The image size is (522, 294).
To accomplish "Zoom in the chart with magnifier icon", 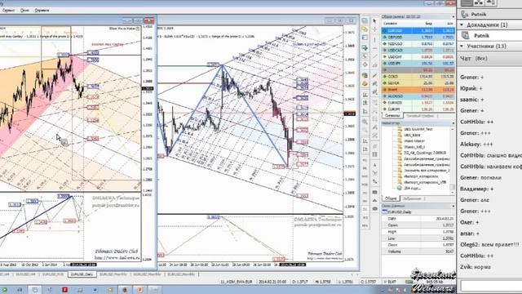I will [x=365, y=122].
